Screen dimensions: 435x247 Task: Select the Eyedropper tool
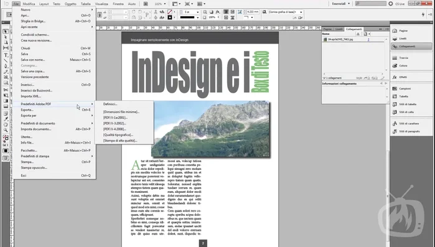[x=6, y=119]
